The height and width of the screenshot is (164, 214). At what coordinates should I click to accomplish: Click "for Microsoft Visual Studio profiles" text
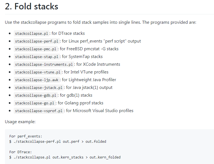100,111
